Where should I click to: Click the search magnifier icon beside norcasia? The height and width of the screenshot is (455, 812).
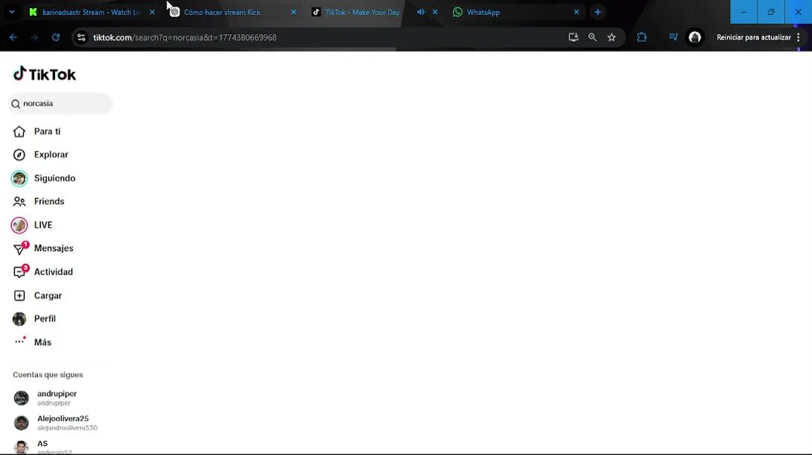[x=16, y=104]
